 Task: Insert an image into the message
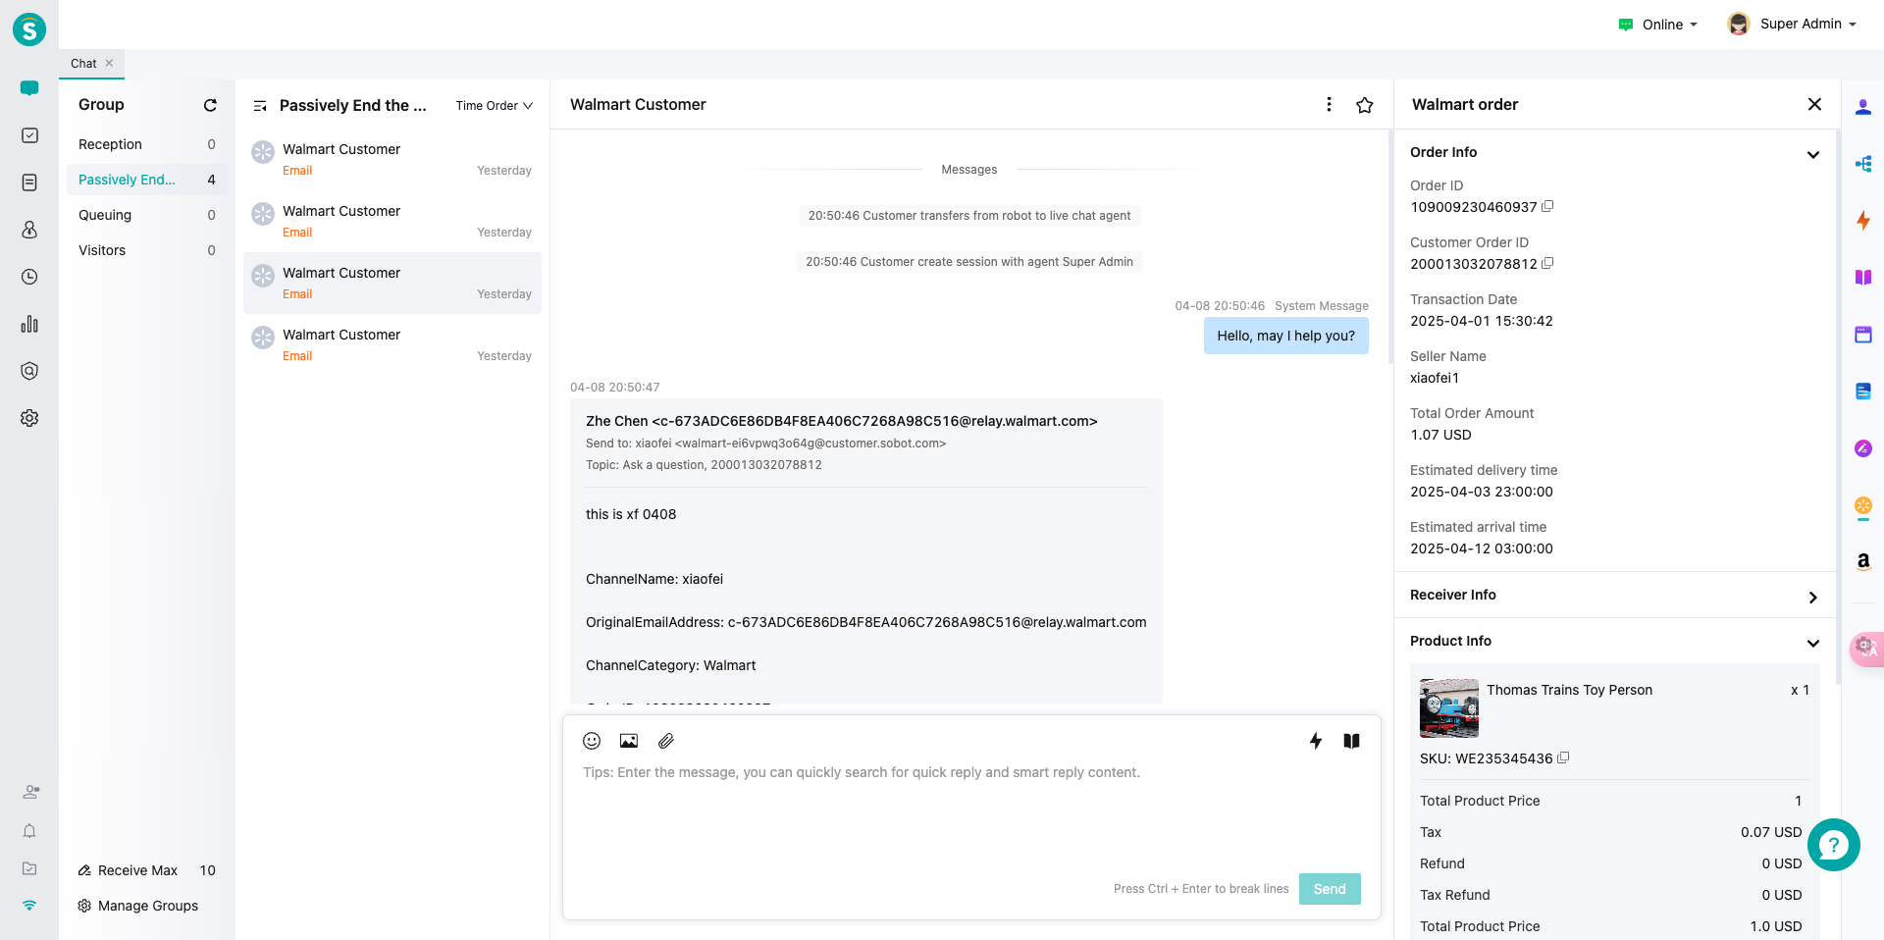[629, 741]
